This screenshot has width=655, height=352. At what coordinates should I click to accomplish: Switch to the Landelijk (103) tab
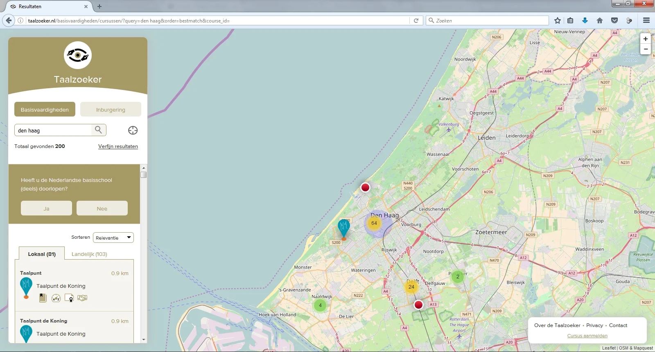tap(89, 254)
